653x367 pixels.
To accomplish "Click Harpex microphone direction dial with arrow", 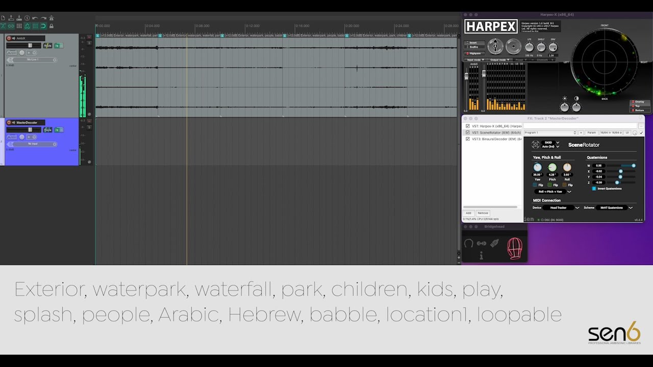I will tap(495, 46).
